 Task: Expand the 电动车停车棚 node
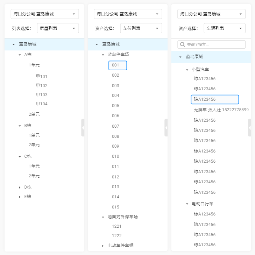point(103,246)
